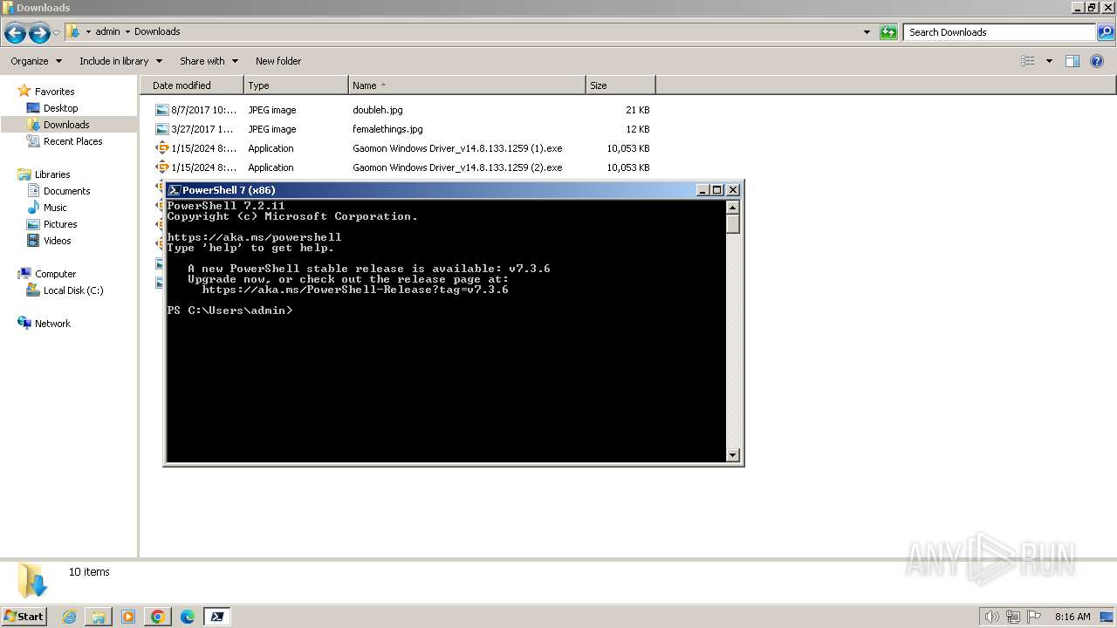Open the Videos library
The image size is (1117, 628).
(x=57, y=241)
